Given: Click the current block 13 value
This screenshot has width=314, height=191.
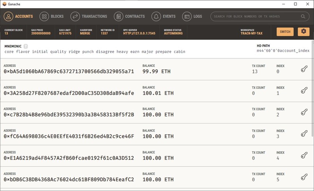Looking at the screenshot, I should click(x=6, y=34).
